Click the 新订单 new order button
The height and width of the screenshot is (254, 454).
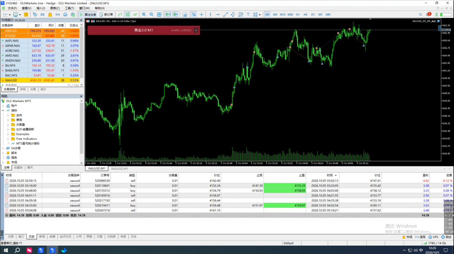[106, 14]
